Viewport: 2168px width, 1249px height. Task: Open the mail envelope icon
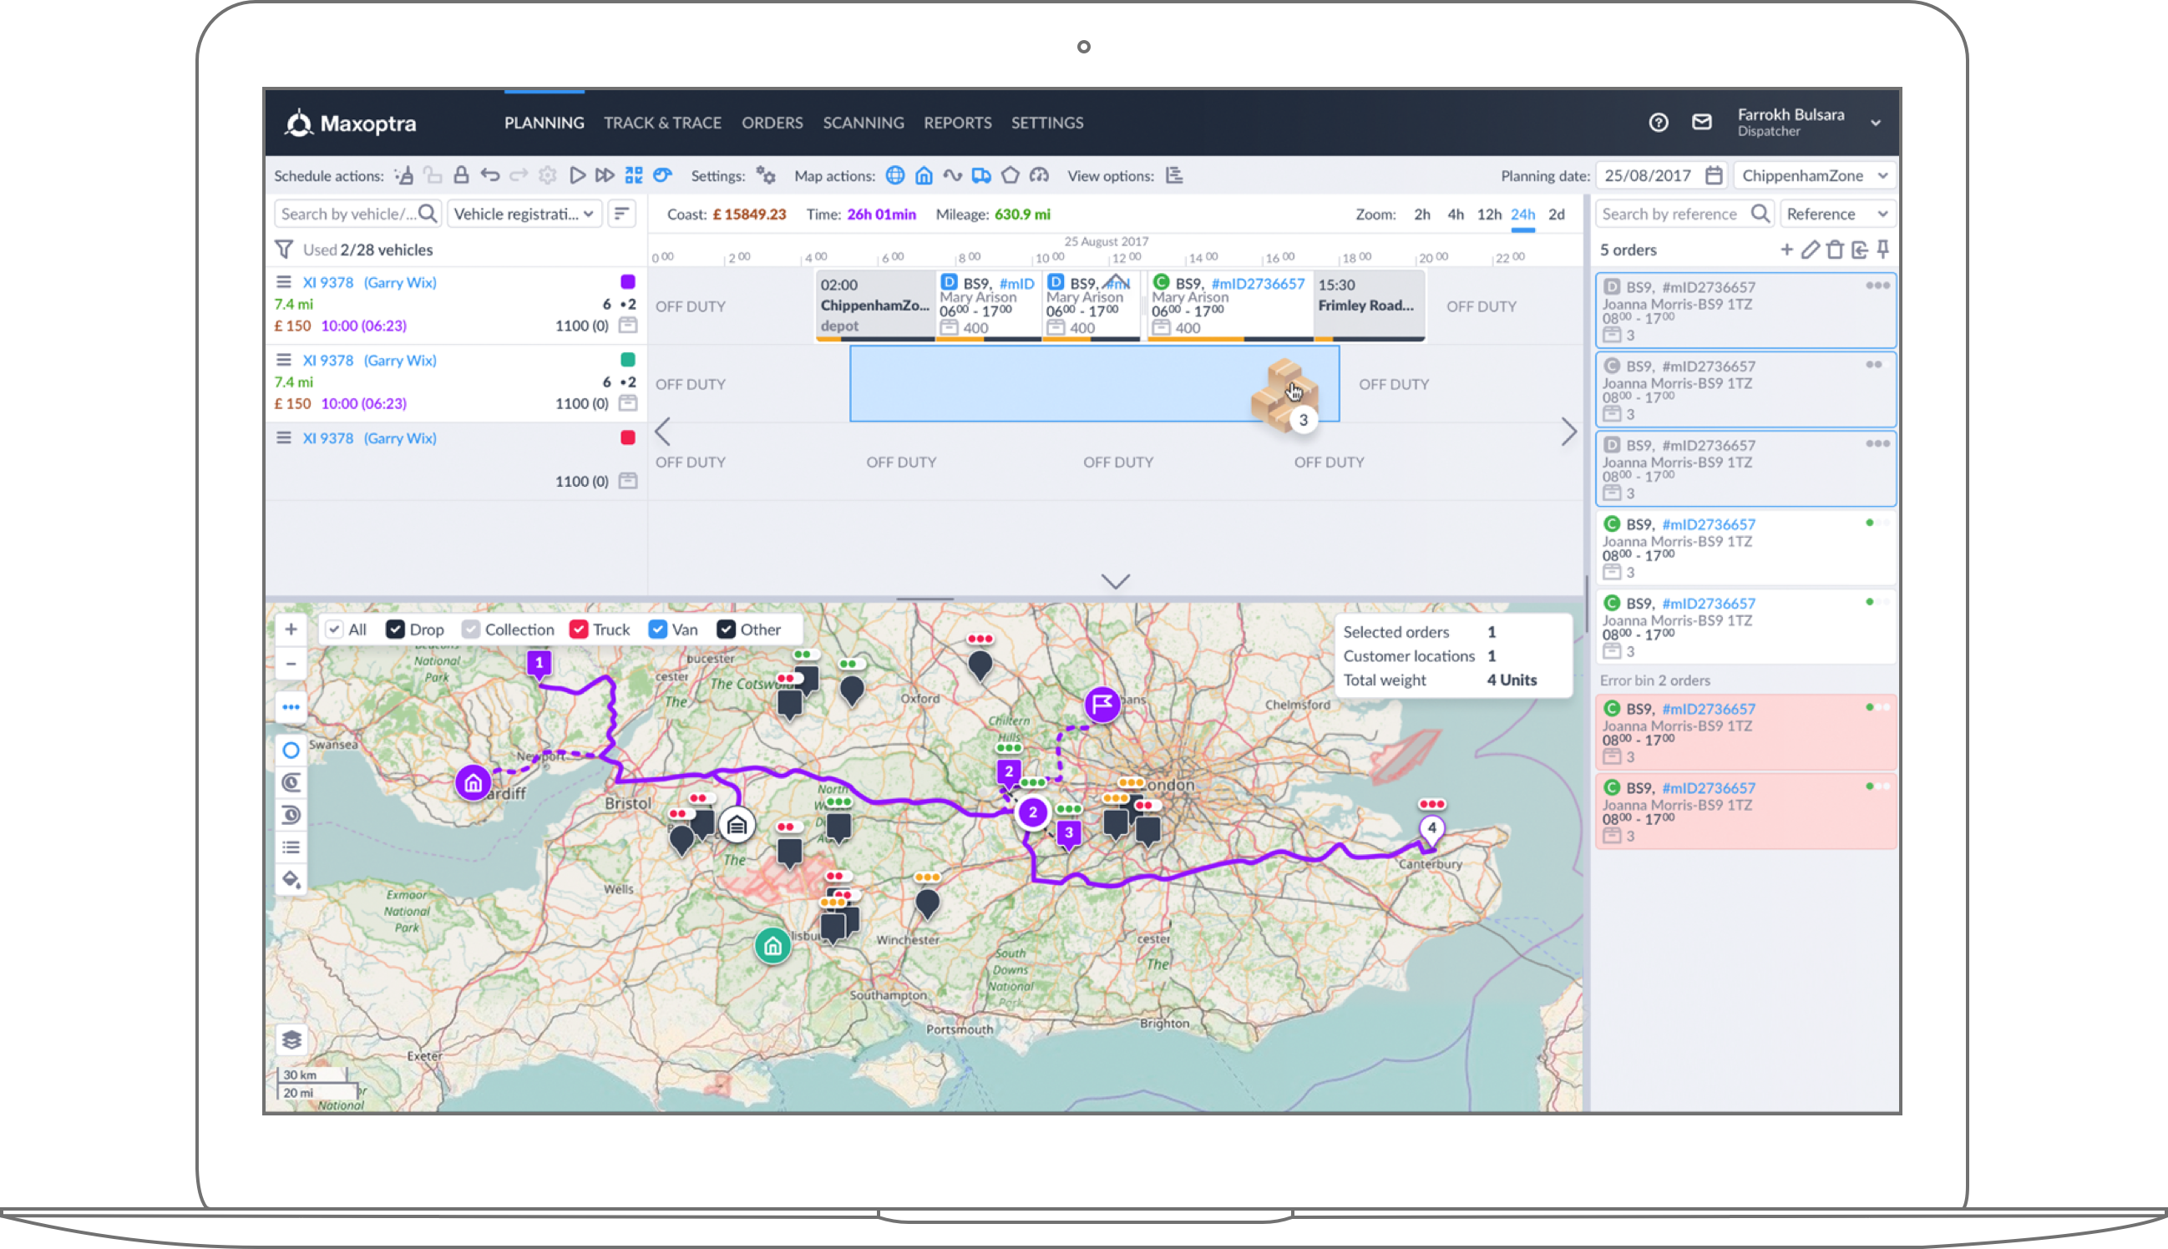pyautogui.click(x=1701, y=123)
